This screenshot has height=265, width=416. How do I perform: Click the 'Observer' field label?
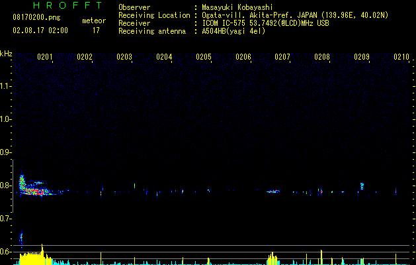tap(134, 7)
